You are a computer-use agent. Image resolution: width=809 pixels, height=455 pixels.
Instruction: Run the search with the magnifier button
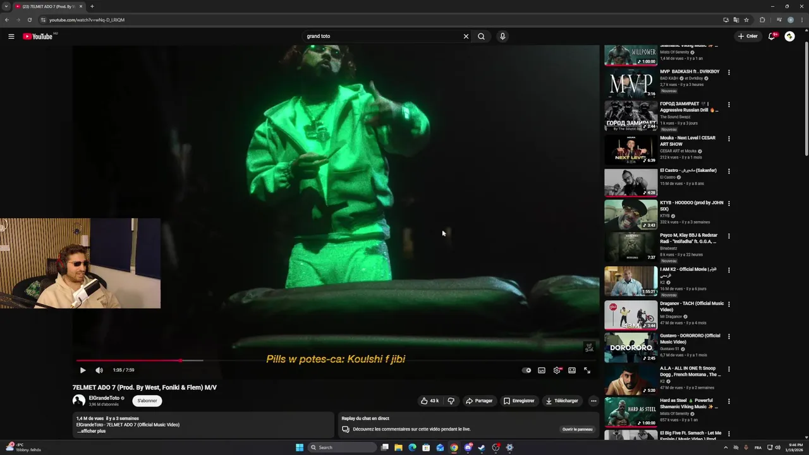point(481,37)
